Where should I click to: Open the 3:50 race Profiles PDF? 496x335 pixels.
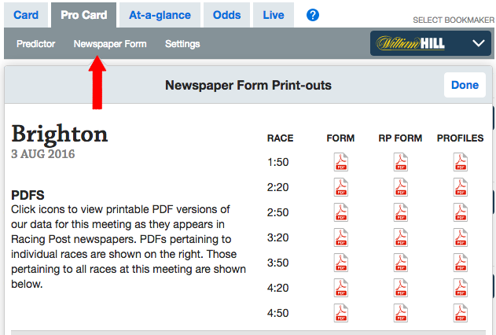(x=461, y=263)
